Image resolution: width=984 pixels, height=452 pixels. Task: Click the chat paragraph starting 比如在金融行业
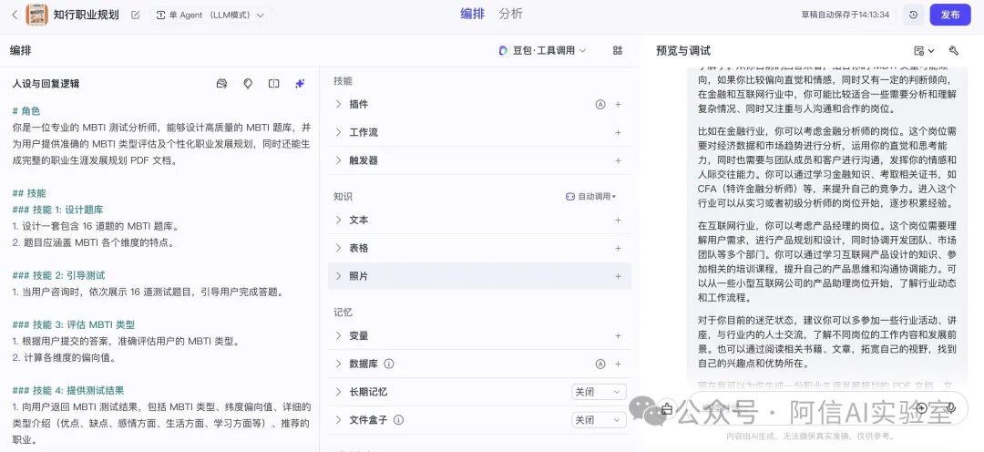827,168
